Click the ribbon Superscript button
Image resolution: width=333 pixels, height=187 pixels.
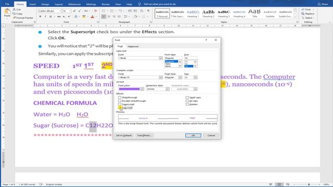(69, 17)
